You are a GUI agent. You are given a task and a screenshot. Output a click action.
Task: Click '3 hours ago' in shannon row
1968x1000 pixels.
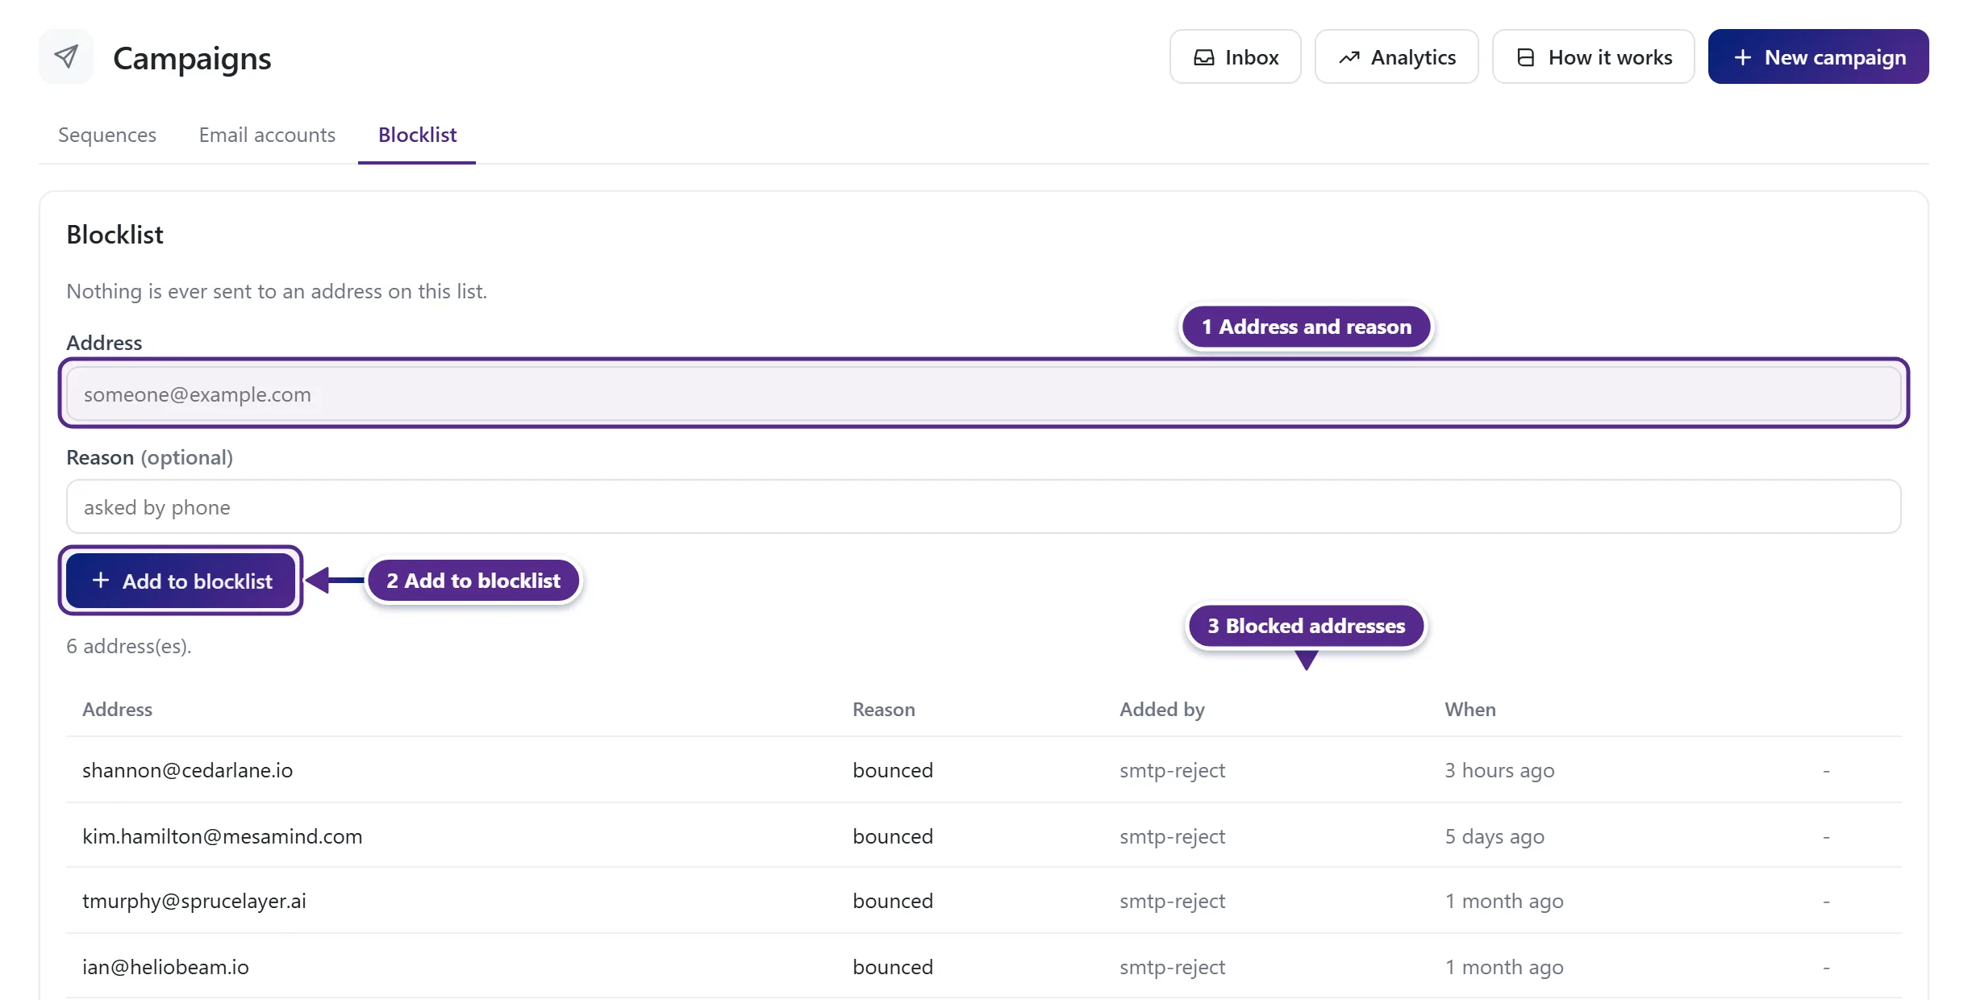[x=1499, y=770]
